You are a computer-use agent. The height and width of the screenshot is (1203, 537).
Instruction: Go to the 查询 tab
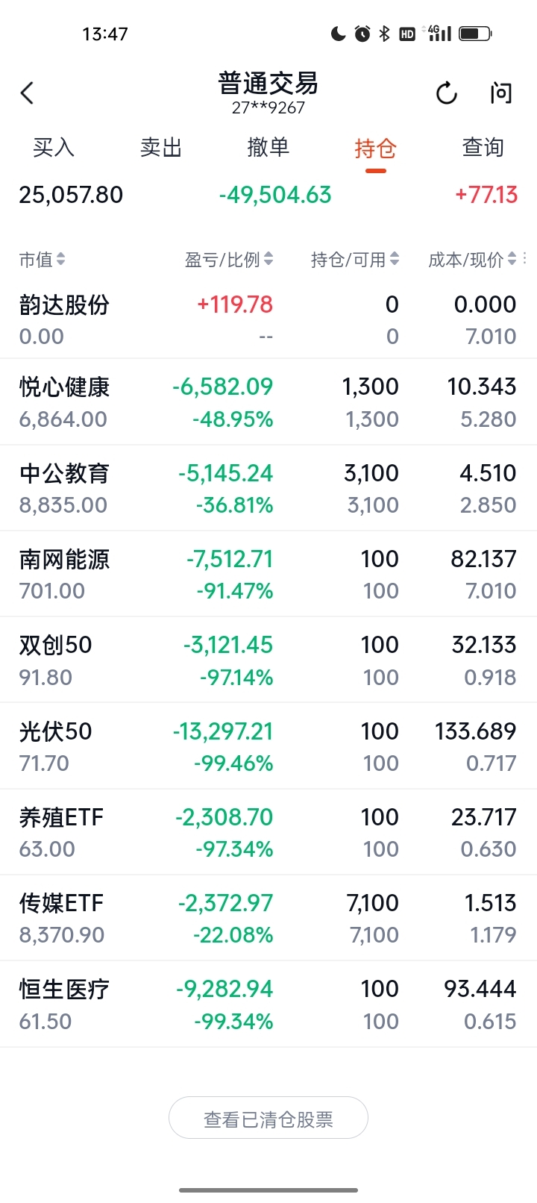(x=483, y=148)
